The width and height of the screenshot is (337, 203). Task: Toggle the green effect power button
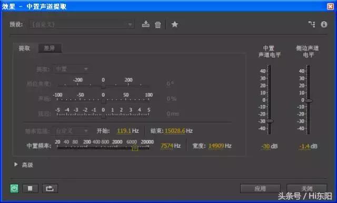[14, 188]
